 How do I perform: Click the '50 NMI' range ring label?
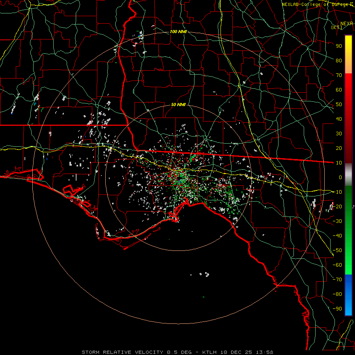[178, 105]
